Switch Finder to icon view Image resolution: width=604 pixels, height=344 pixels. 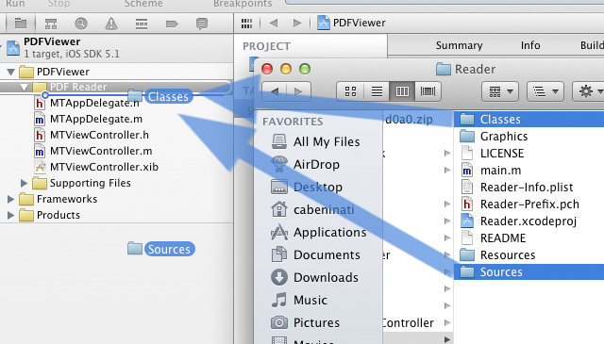click(350, 91)
